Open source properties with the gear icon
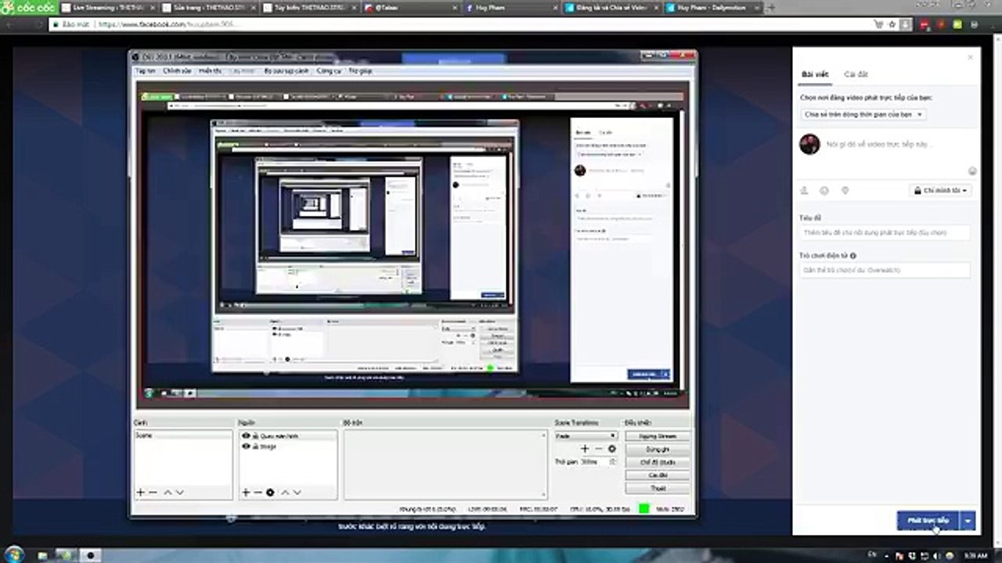The width and height of the screenshot is (1002, 563). 270,493
